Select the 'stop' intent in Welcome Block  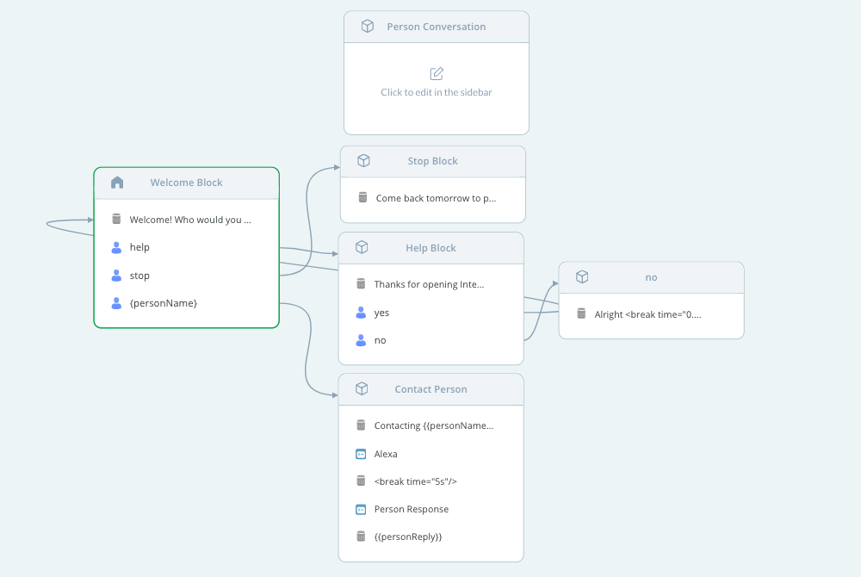pyautogui.click(x=139, y=276)
